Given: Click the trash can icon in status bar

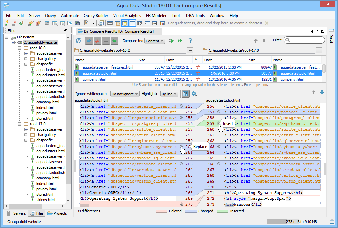Looking at the screenshot, I should [x=332, y=222].
